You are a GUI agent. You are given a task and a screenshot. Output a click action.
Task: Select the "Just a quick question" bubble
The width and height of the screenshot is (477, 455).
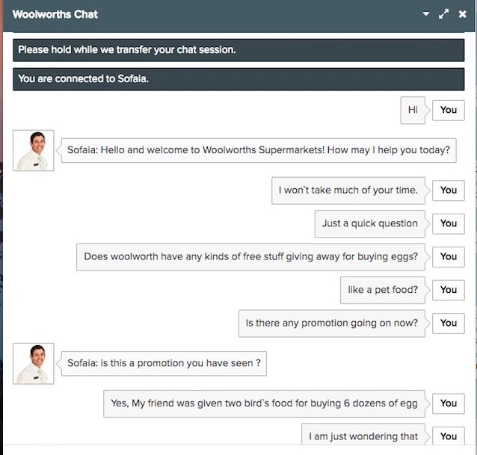[370, 223]
